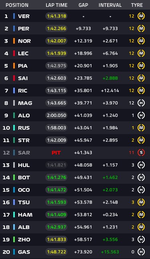Click the red soft tyre icon for SAR

tap(141, 153)
